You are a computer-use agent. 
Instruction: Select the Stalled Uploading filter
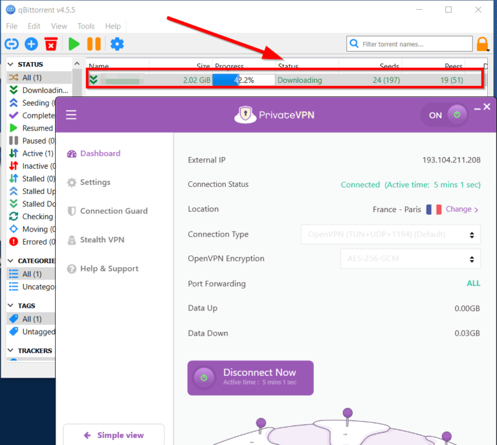click(31, 191)
